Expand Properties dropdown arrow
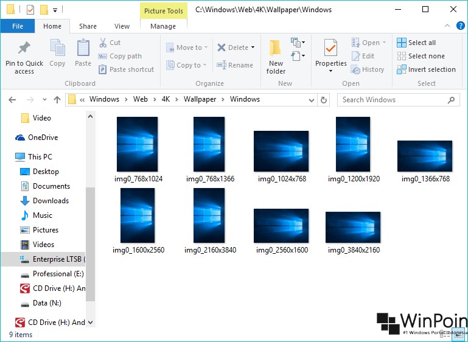Screen dimensions: 468x342 (x=330, y=71)
